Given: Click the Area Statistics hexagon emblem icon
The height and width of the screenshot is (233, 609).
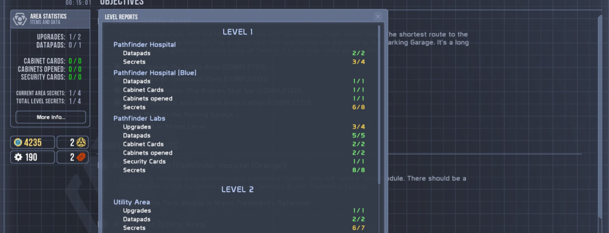Looking at the screenshot, I should pyautogui.click(x=20, y=19).
